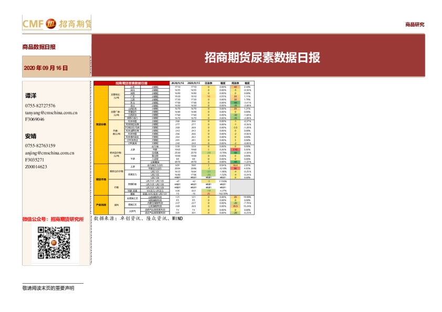Click the small red table header bar
This screenshot has width=442, height=312.
coord(131,83)
